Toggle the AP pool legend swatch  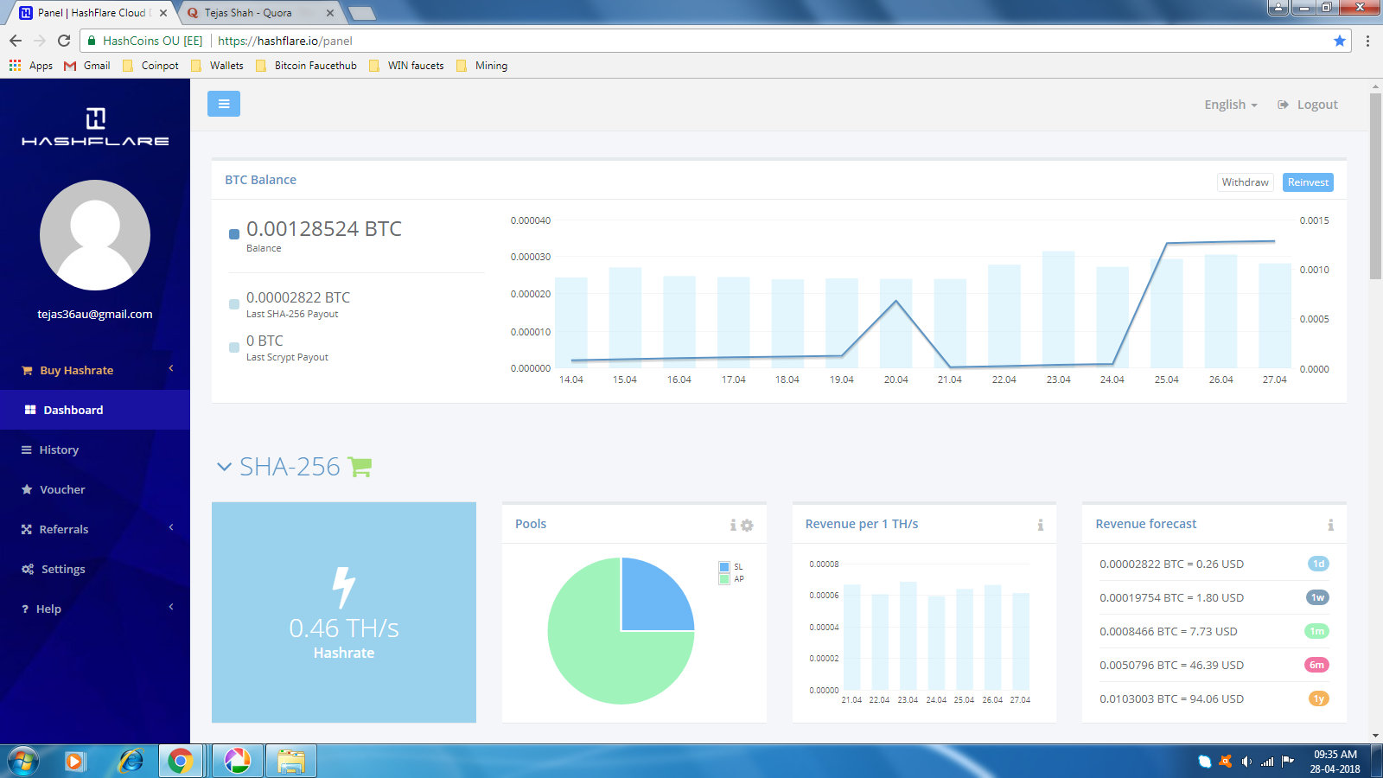pyautogui.click(x=724, y=579)
